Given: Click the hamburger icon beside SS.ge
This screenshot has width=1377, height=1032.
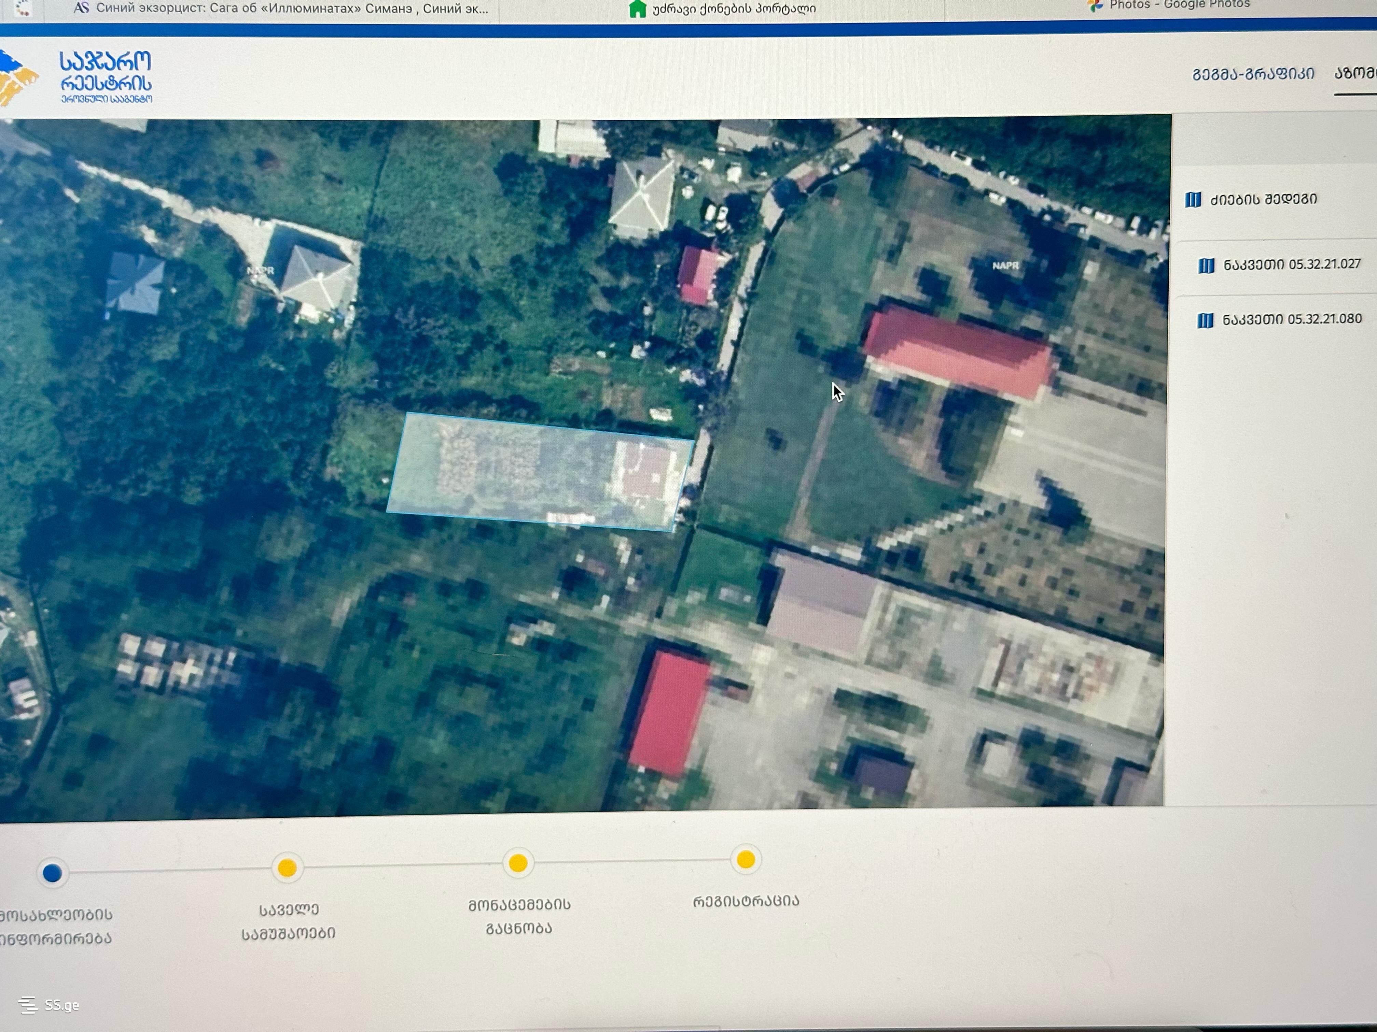Looking at the screenshot, I should pos(27,1005).
